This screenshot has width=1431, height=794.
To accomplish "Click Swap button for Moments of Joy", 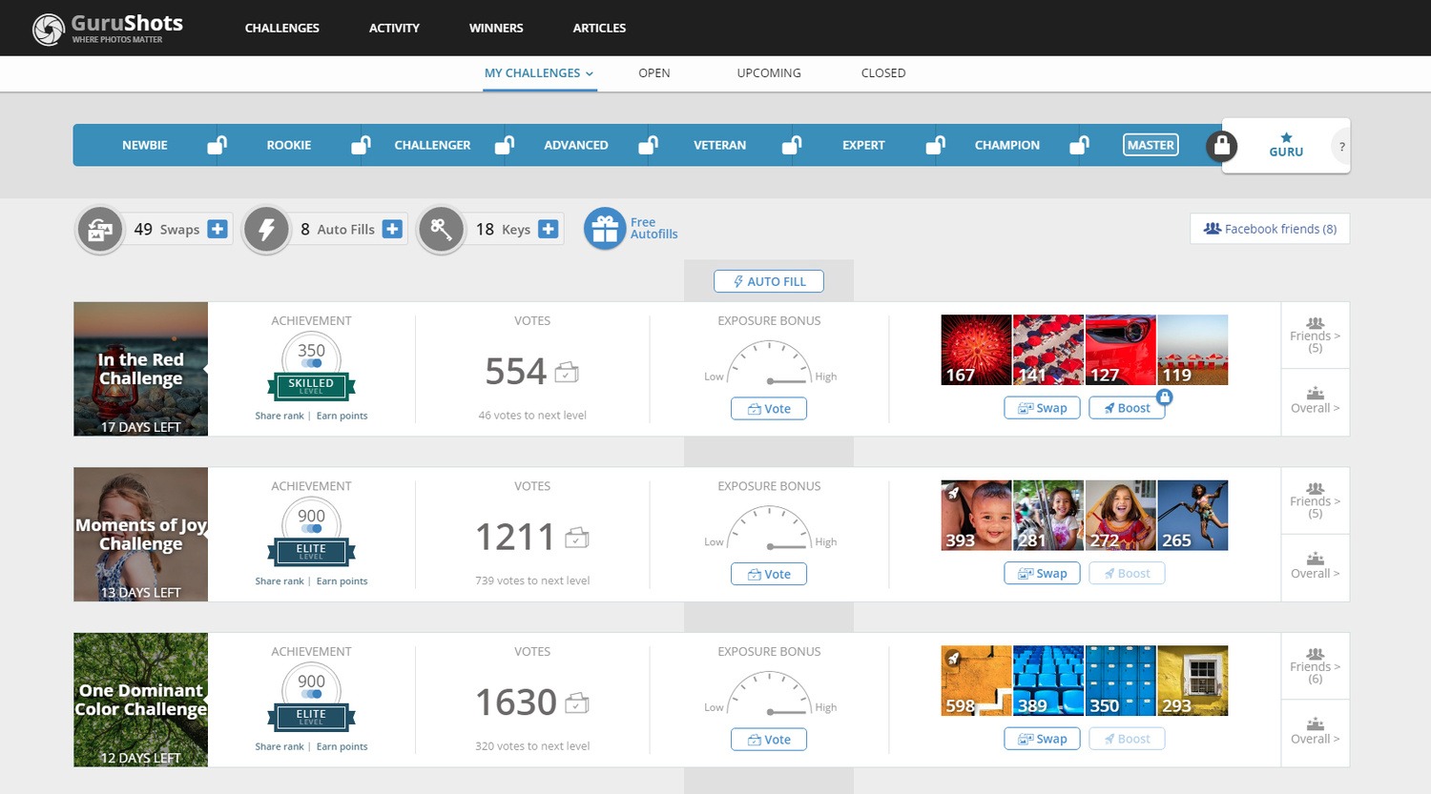I will 1042,573.
